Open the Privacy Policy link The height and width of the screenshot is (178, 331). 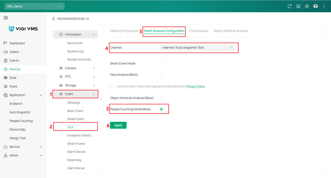pos(196,87)
